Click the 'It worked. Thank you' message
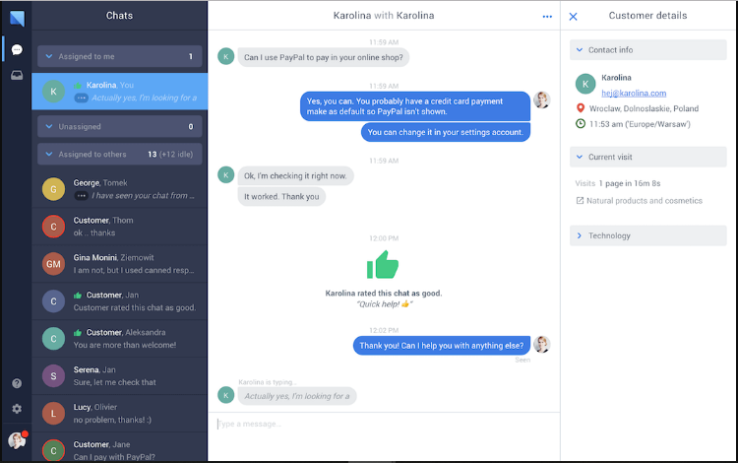Screen dimensions: 738x463 point(281,196)
